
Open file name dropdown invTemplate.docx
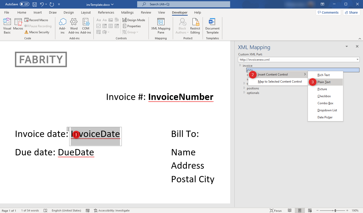100,5
